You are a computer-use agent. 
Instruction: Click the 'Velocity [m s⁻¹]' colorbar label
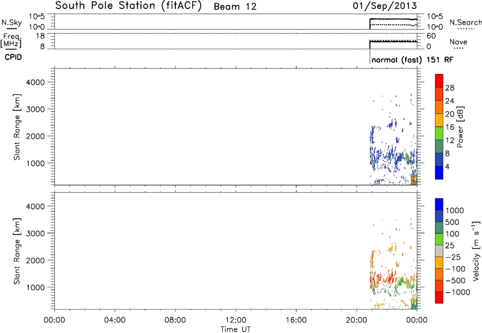tap(476, 251)
